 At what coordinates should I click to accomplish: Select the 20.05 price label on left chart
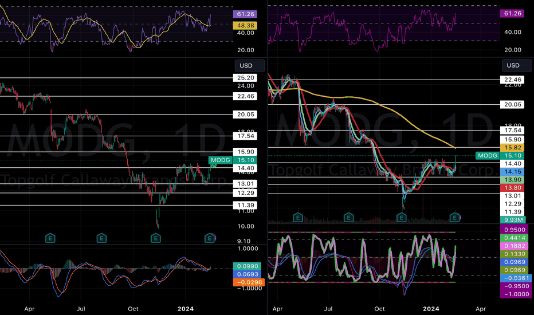(x=245, y=115)
